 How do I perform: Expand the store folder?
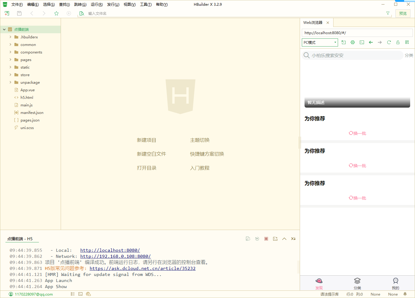click(x=11, y=75)
